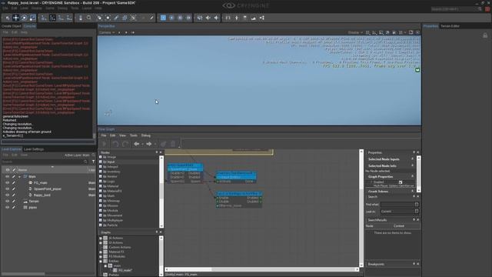
Task: Open the Flow Graph Tools menu
Action: click(133, 135)
